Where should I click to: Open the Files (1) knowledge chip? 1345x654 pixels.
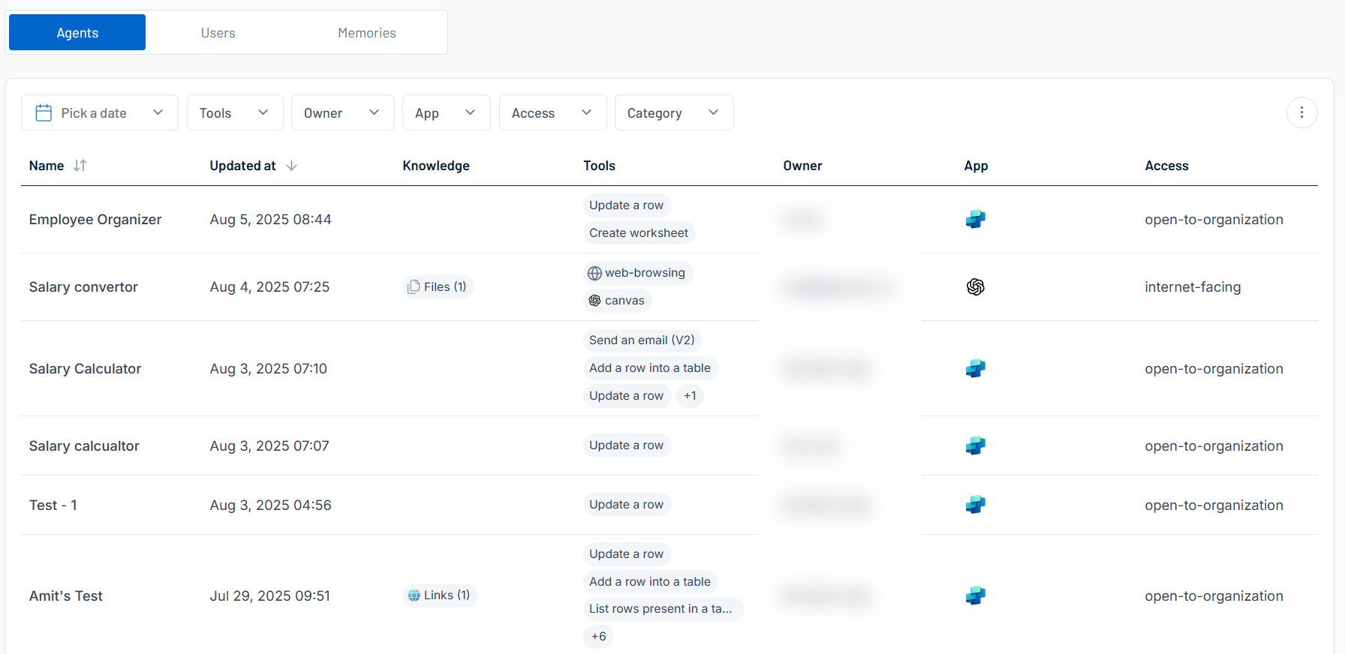(x=438, y=287)
